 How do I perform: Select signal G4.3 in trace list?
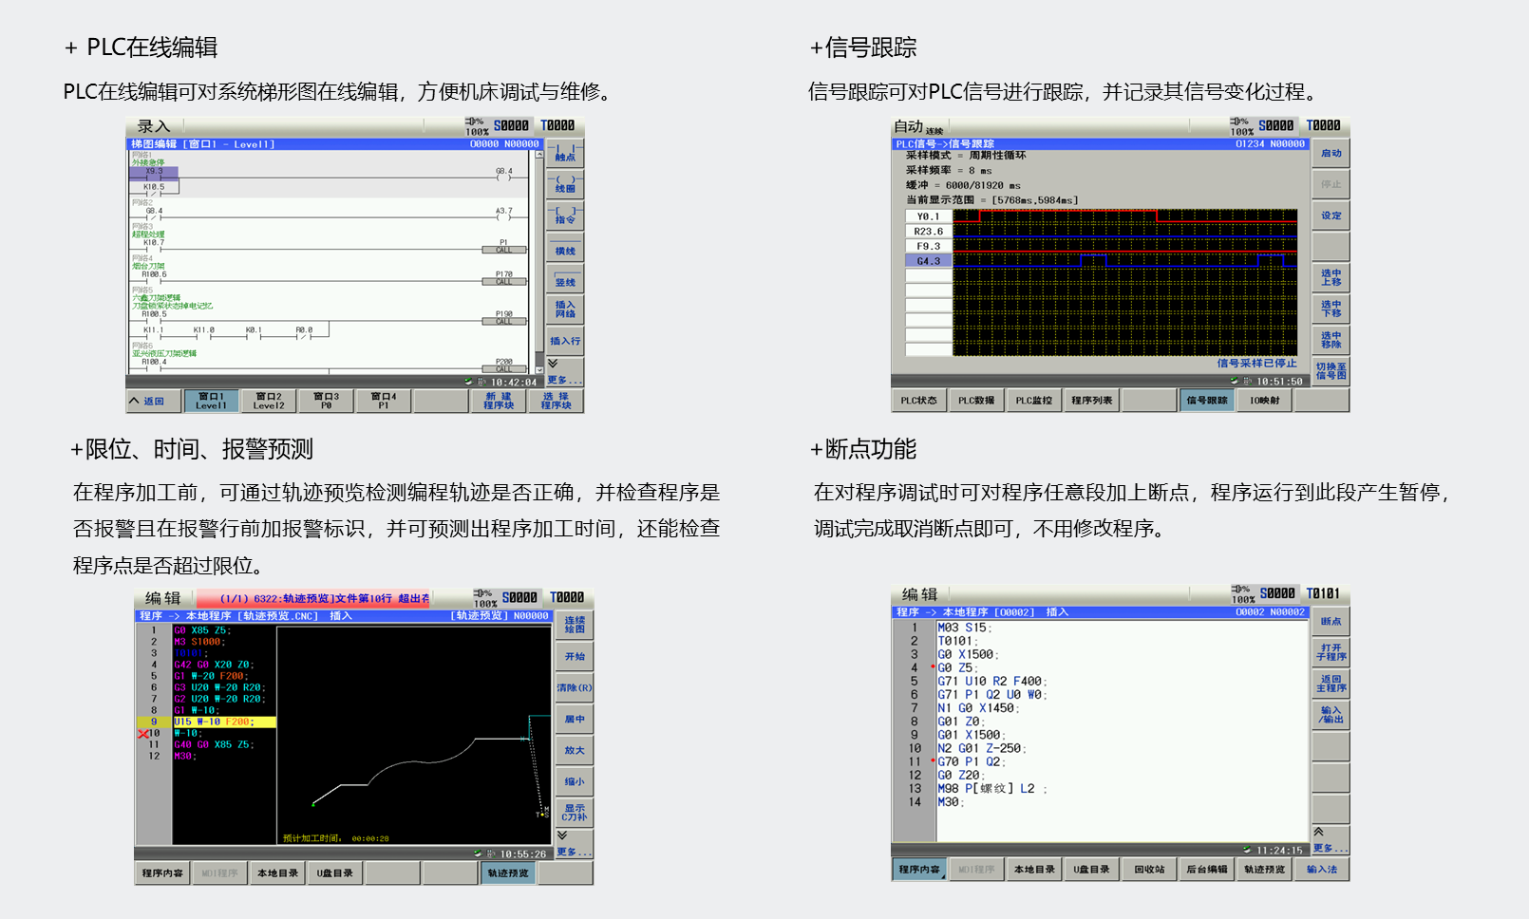coord(928,261)
